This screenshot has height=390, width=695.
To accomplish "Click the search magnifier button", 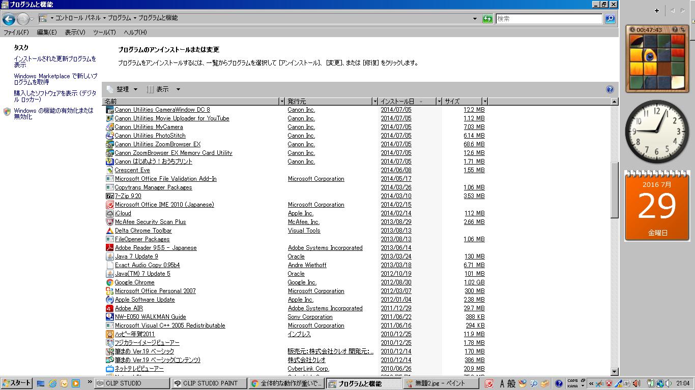I will point(610,19).
